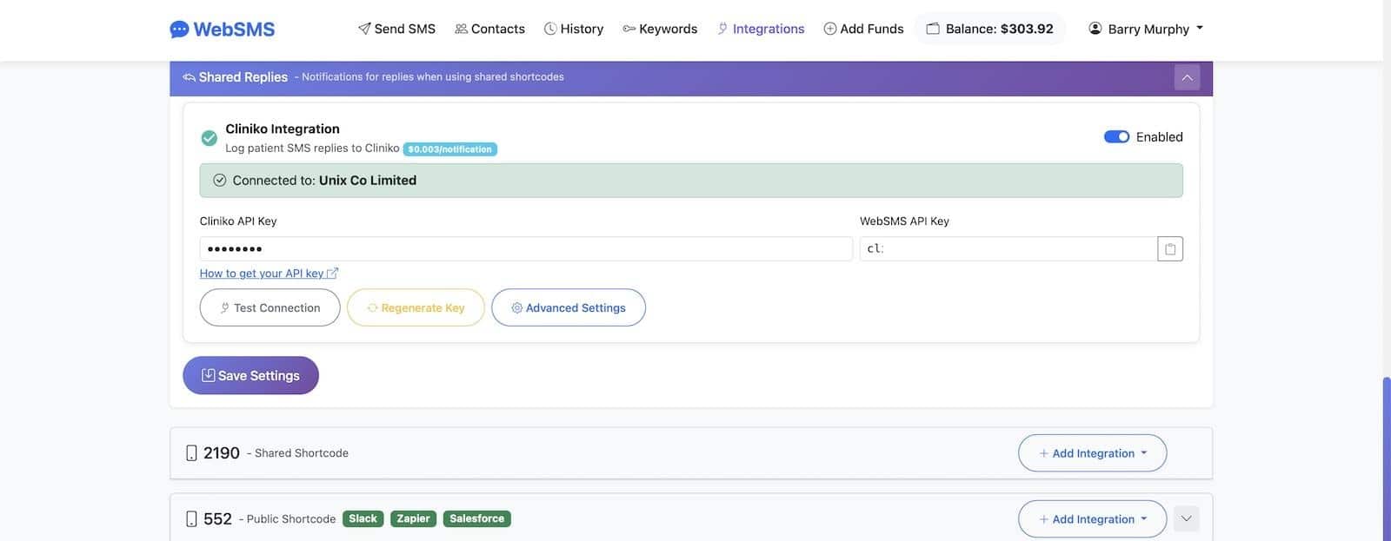Click the Test Connection button

[x=270, y=308]
